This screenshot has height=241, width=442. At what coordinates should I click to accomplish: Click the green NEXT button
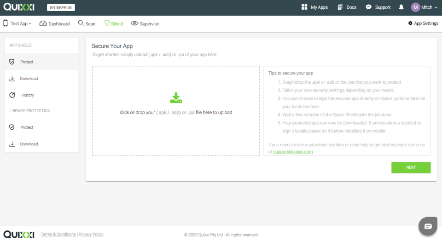coord(411,167)
